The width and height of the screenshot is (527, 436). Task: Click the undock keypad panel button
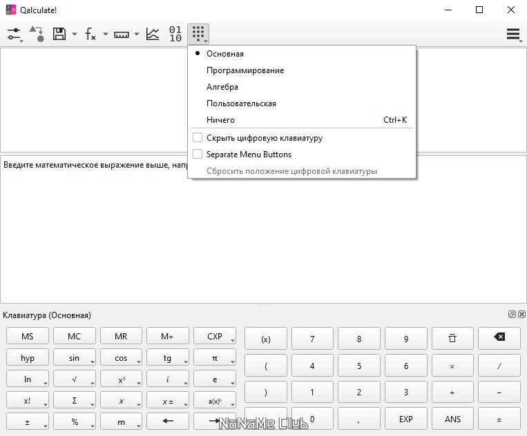pyautogui.click(x=512, y=314)
